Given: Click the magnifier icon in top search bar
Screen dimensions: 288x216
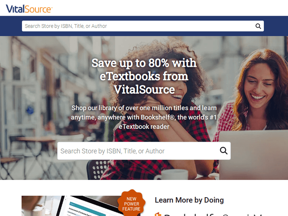Looking at the screenshot, I should click(x=258, y=26).
